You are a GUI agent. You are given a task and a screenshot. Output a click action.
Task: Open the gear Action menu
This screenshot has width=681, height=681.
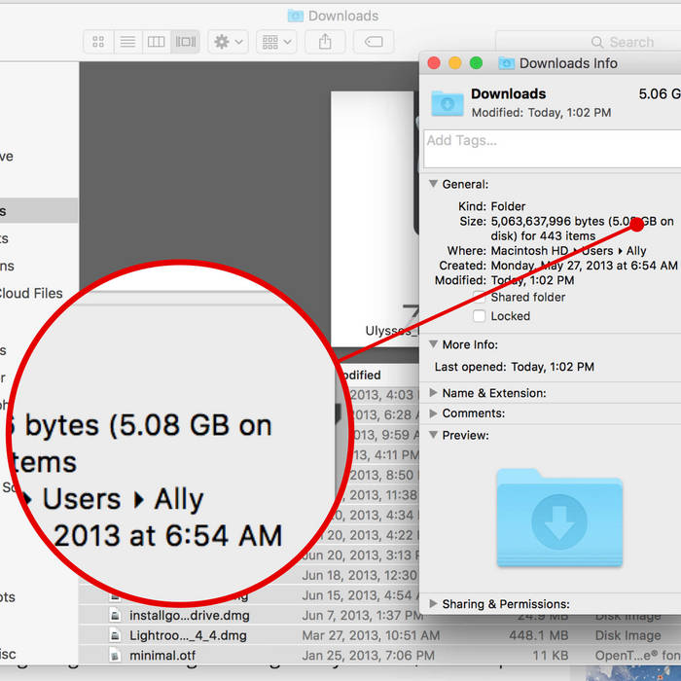pos(228,42)
